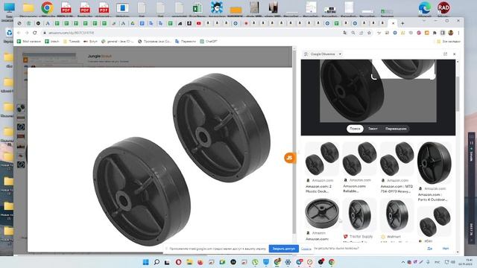Bookmark this page with the star icon
Viewport: 477px width, 268px height.
coord(369,33)
